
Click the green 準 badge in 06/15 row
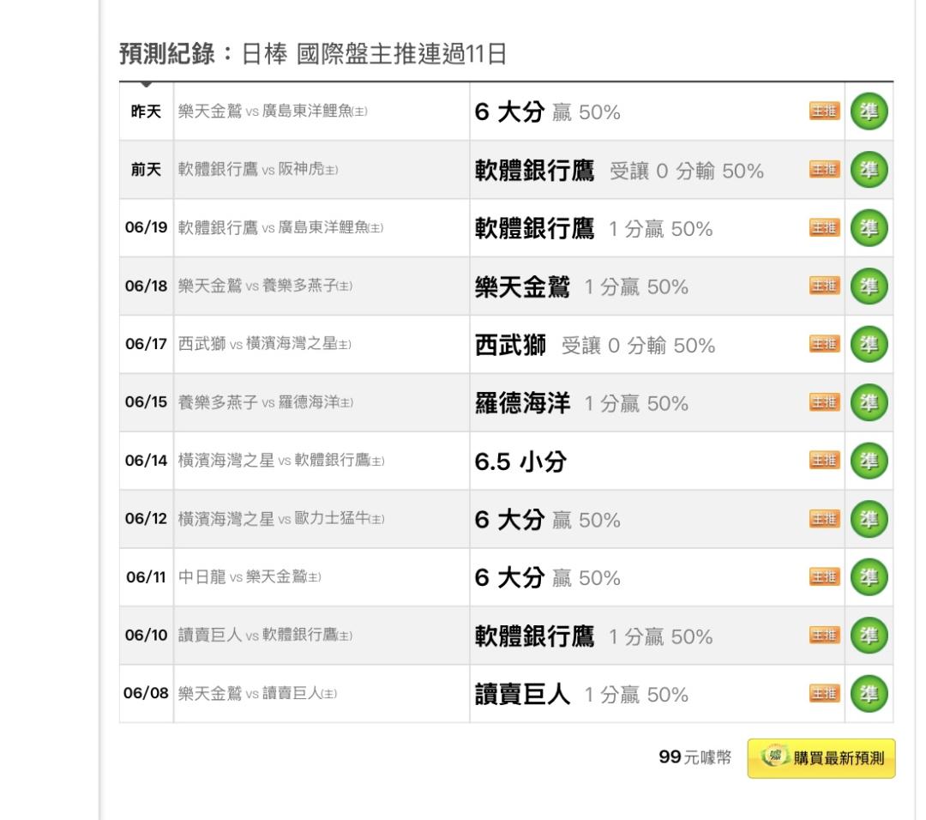869,403
